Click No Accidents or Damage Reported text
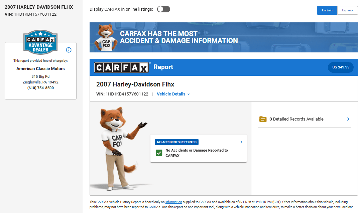This screenshot has width=362, height=213. tap(197, 153)
